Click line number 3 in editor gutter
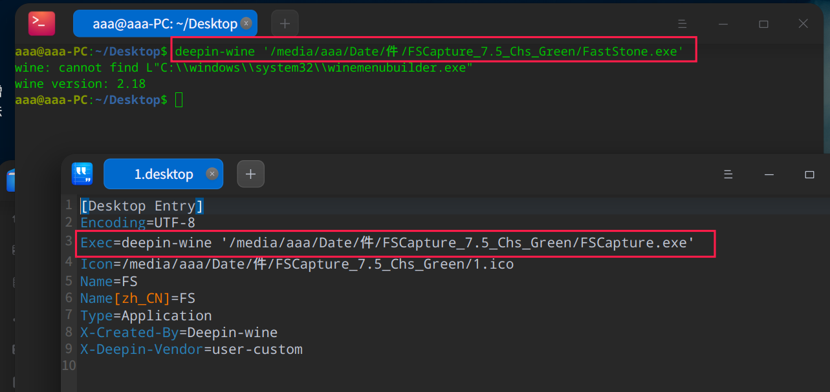This screenshot has height=392, width=830. pos(69,241)
